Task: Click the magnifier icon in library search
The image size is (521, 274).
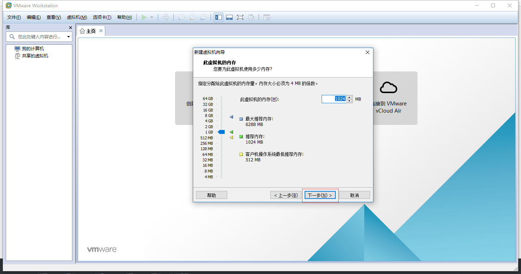Action: 12,36
